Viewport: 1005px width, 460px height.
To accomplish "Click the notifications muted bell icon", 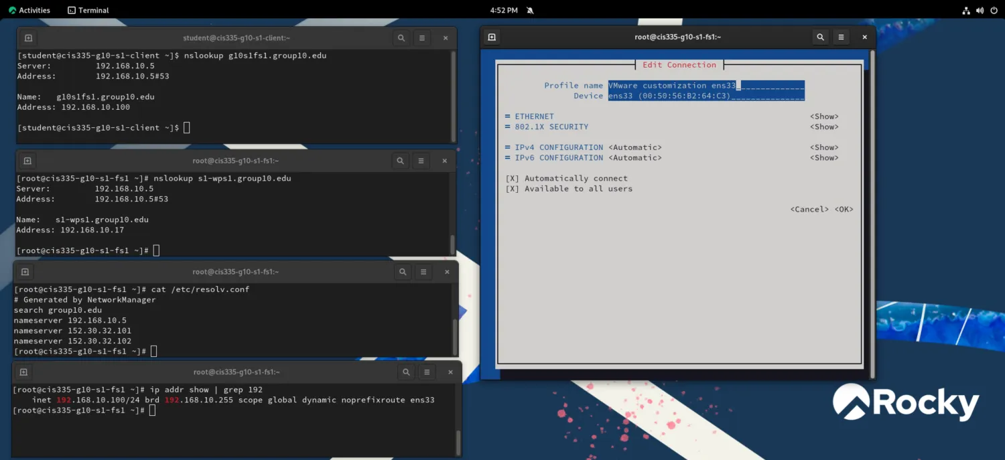I will (530, 10).
